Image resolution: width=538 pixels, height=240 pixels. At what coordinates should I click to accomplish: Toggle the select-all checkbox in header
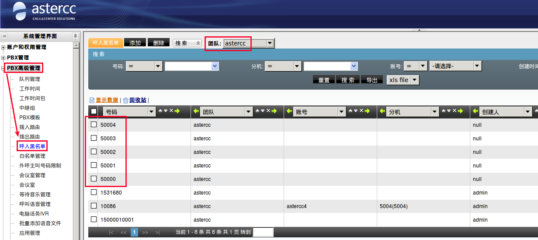click(94, 111)
